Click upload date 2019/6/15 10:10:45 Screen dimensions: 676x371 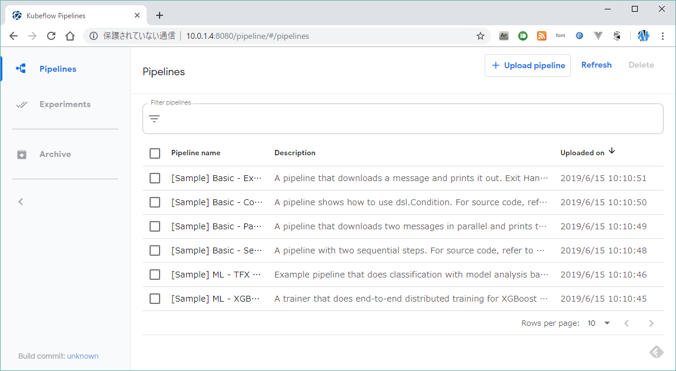pyautogui.click(x=604, y=299)
